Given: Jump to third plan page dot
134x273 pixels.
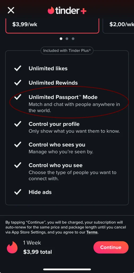Looking at the screenshot, I should (73, 39).
